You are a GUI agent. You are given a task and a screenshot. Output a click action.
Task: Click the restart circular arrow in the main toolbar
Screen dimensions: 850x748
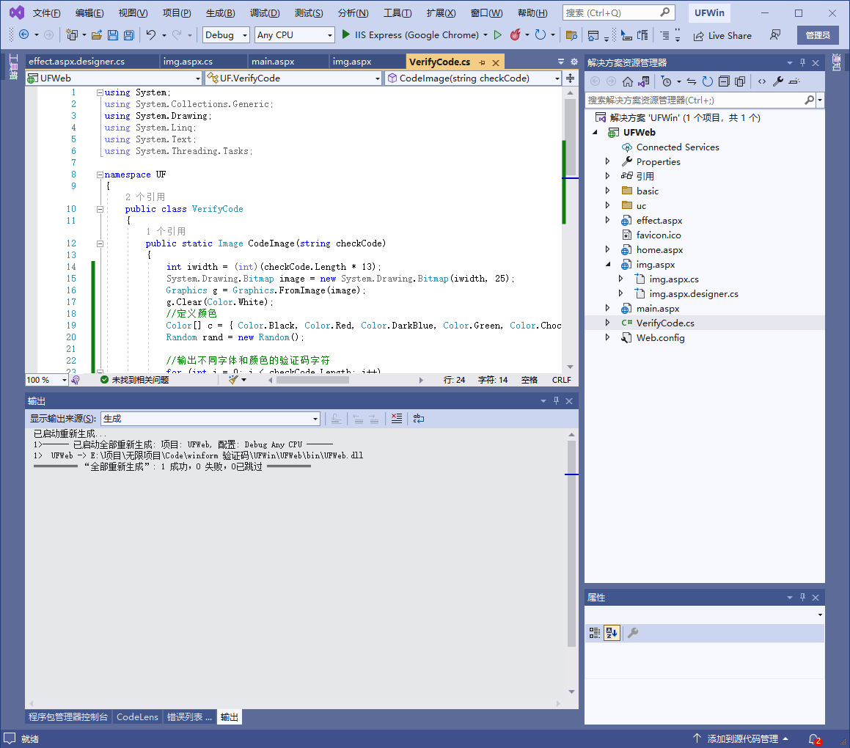pyautogui.click(x=541, y=34)
